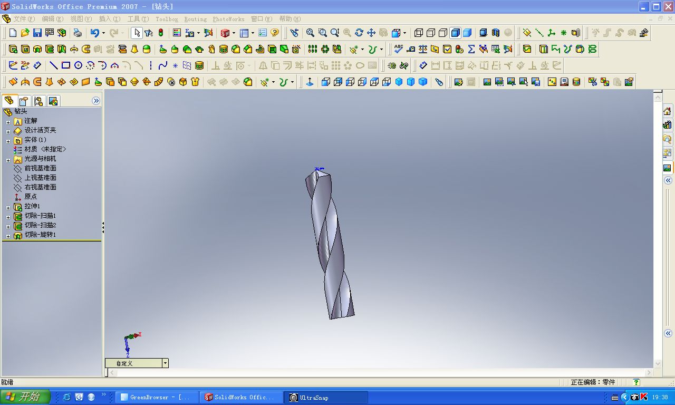Click the Rebuild traffic light icon
Screen dimensions: 675x405
161,33
